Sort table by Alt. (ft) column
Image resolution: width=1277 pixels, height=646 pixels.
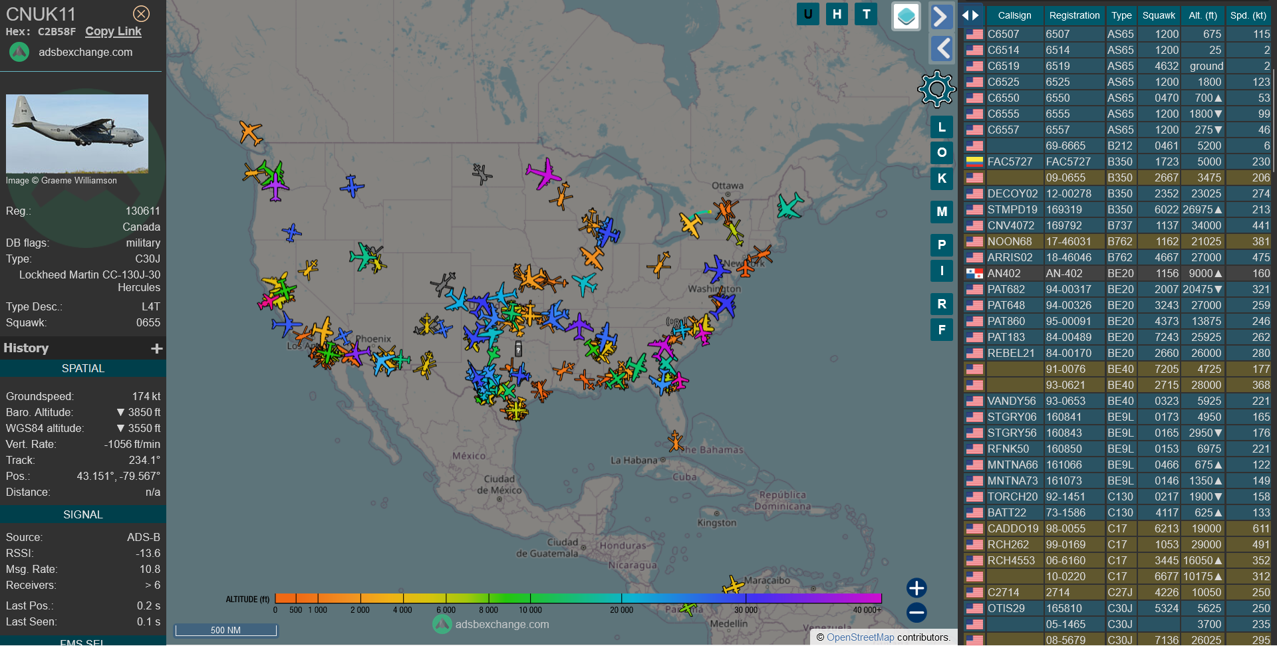coord(1203,15)
